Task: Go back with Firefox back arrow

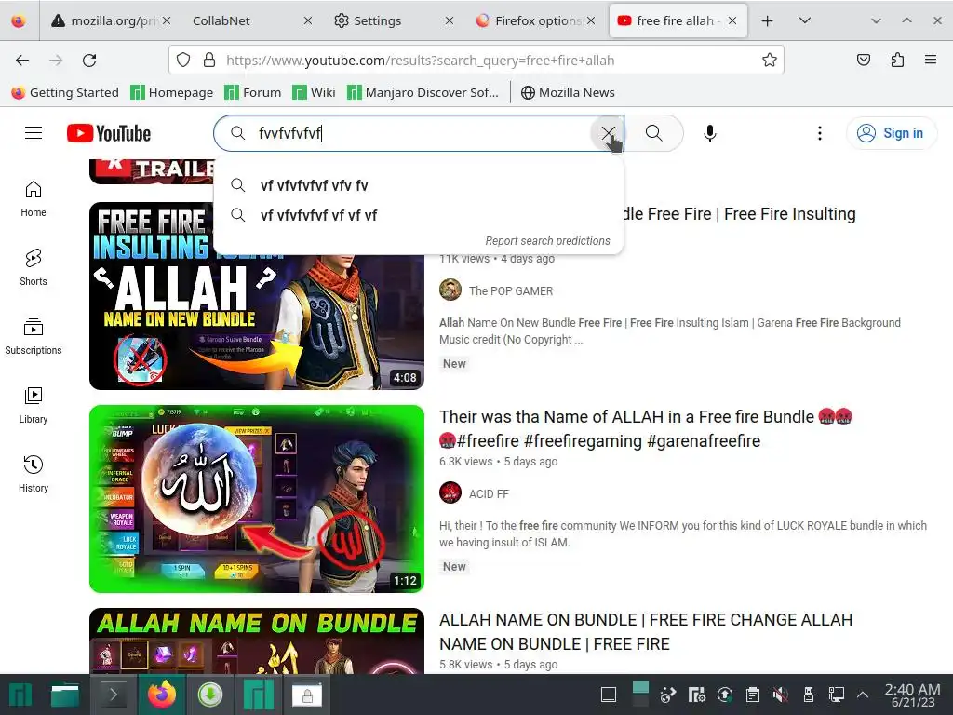Action: point(22,61)
